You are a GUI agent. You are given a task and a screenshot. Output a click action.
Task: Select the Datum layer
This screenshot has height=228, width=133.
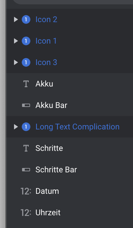pos(70,191)
